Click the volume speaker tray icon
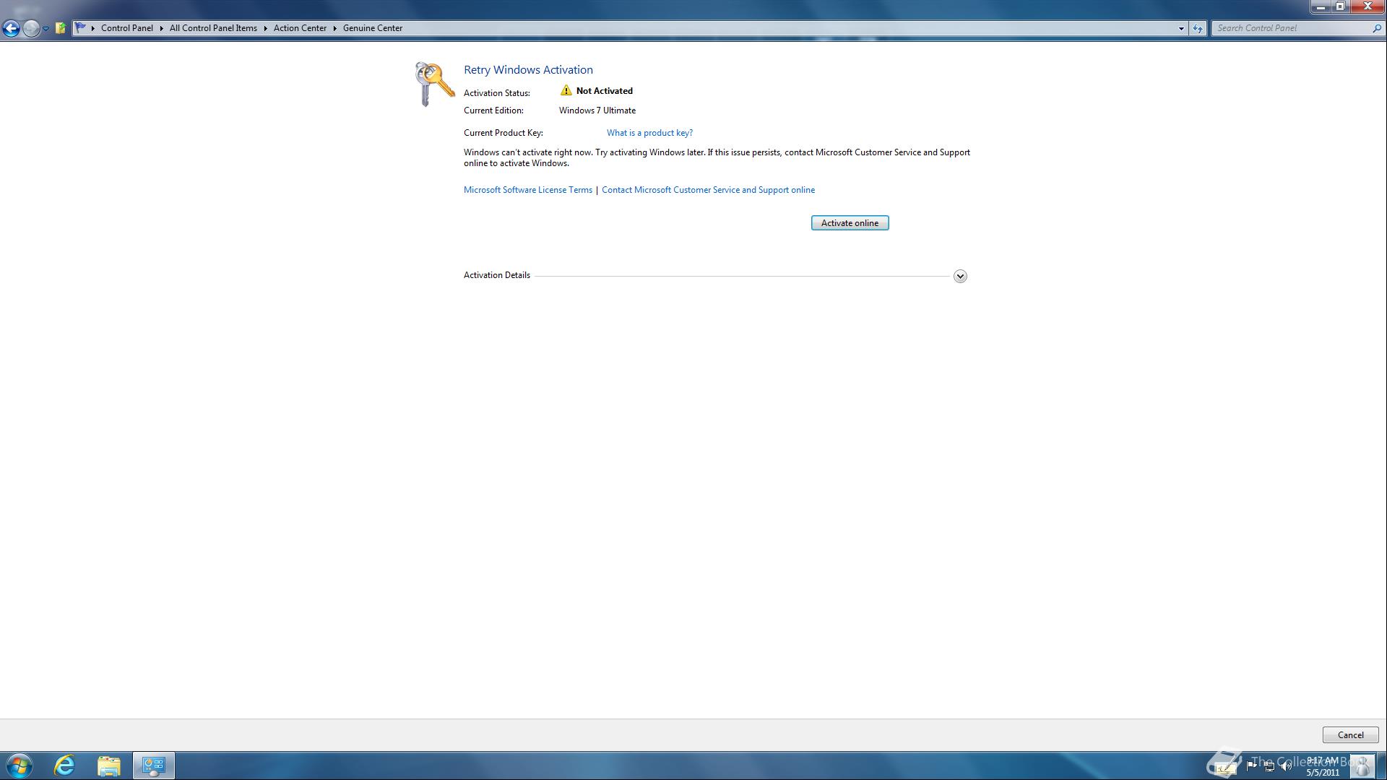 (1287, 766)
